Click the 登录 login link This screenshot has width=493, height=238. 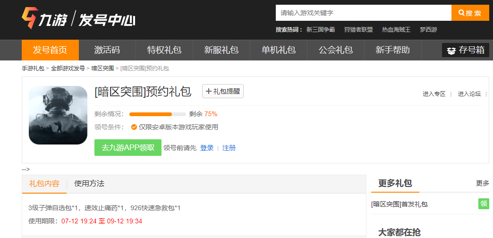[x=207, y=148]
